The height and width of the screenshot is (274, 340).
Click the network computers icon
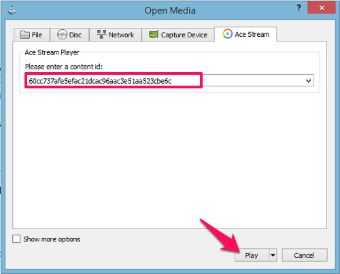101,34
